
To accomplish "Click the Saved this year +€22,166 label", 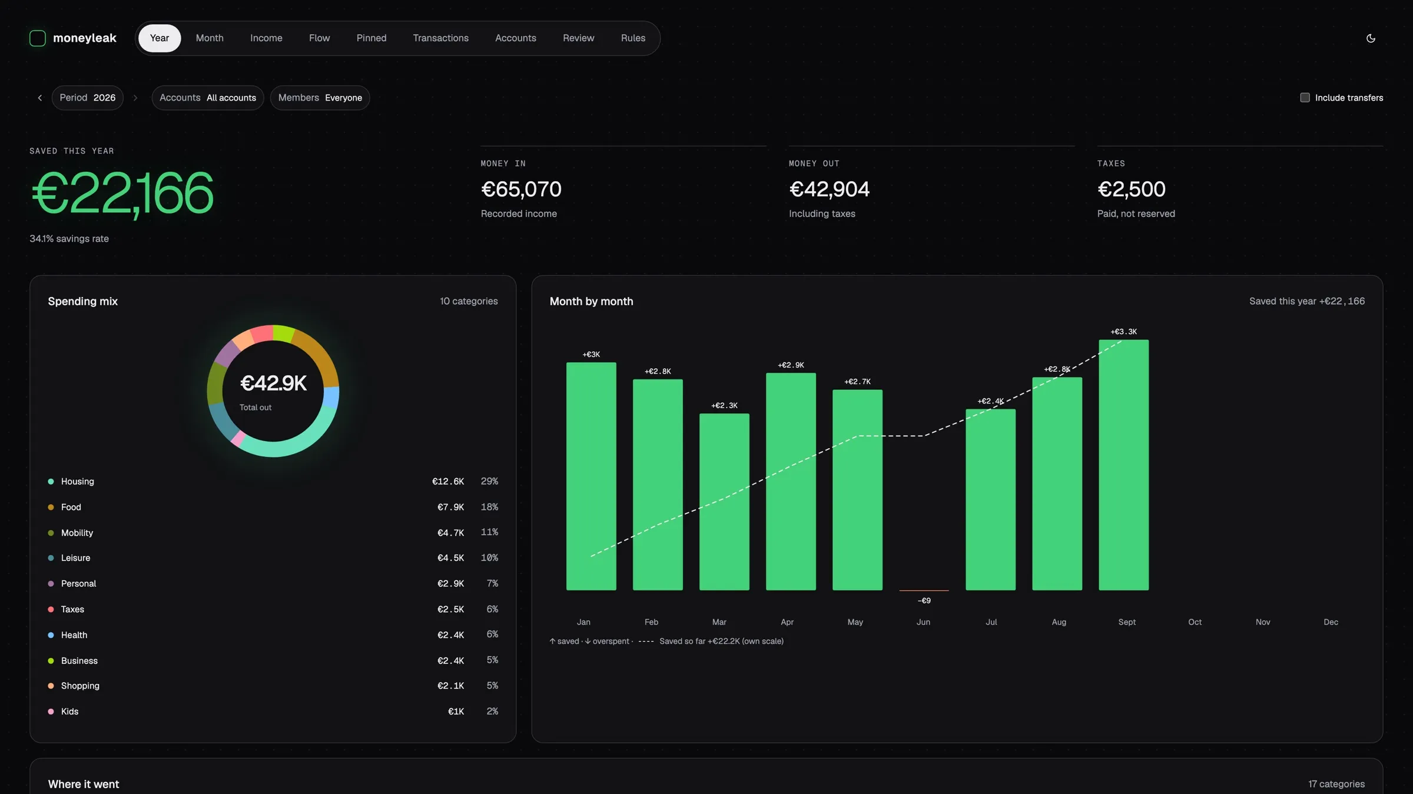I will 1307,301.
